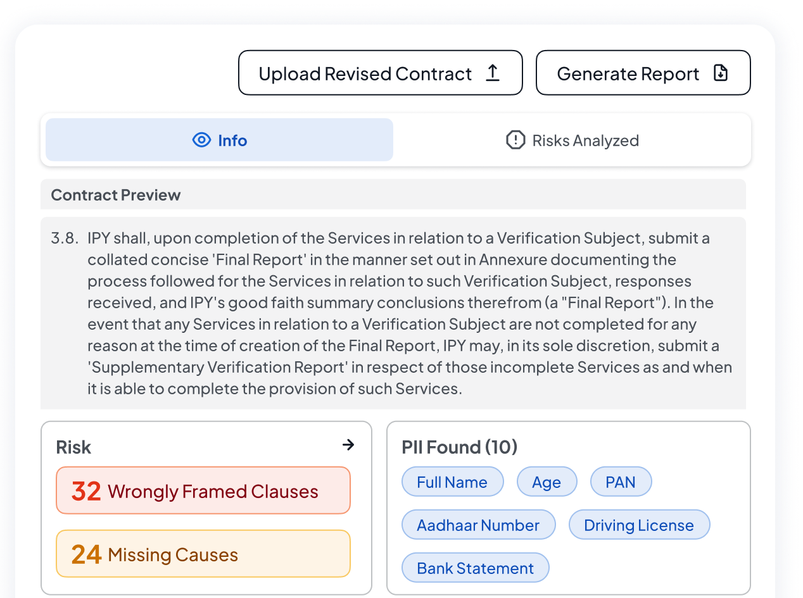Click the eye icon on Info tab
803x598 pixels.
coord(201,140)
